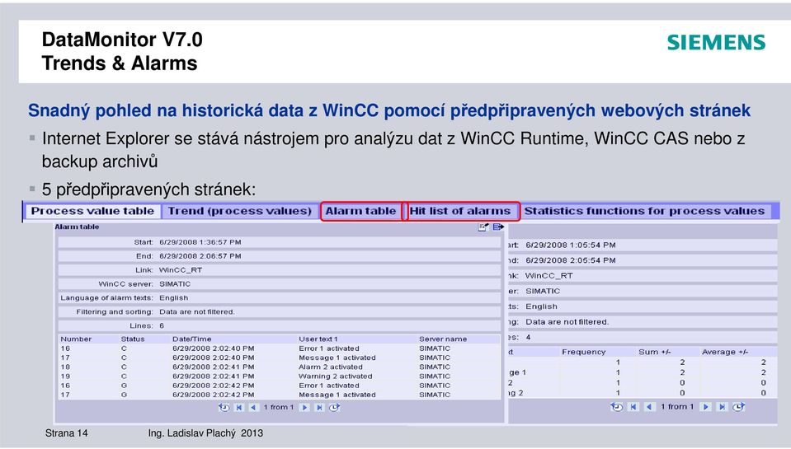
Task: Click the Status column header
Action: click(x=133, y=339)
